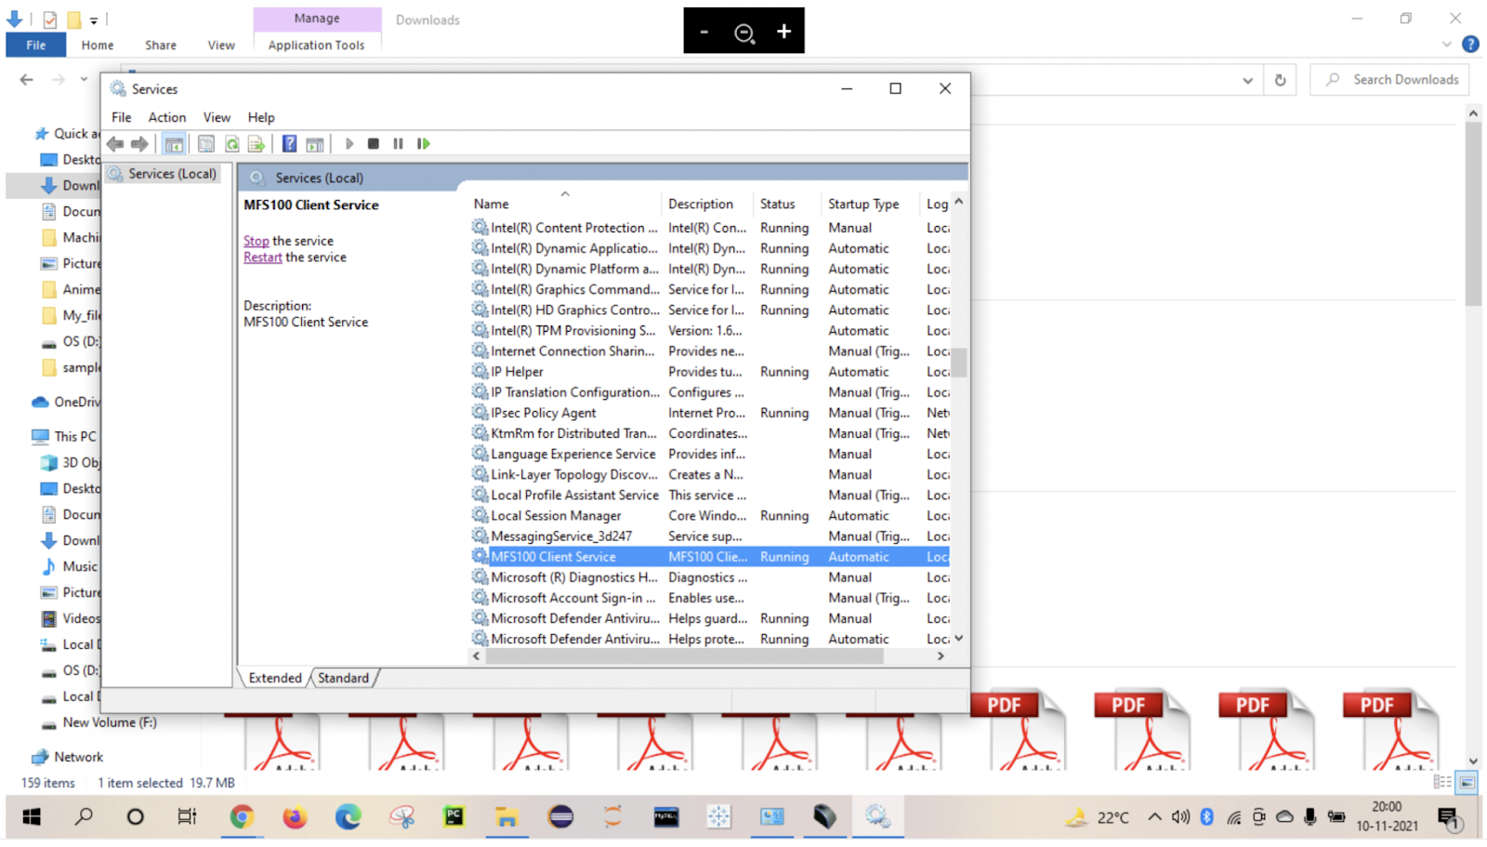Viewport: 1487px width, 847px height.
Task: Click the Refresh icon in Services toolbar
Action: 231,144
